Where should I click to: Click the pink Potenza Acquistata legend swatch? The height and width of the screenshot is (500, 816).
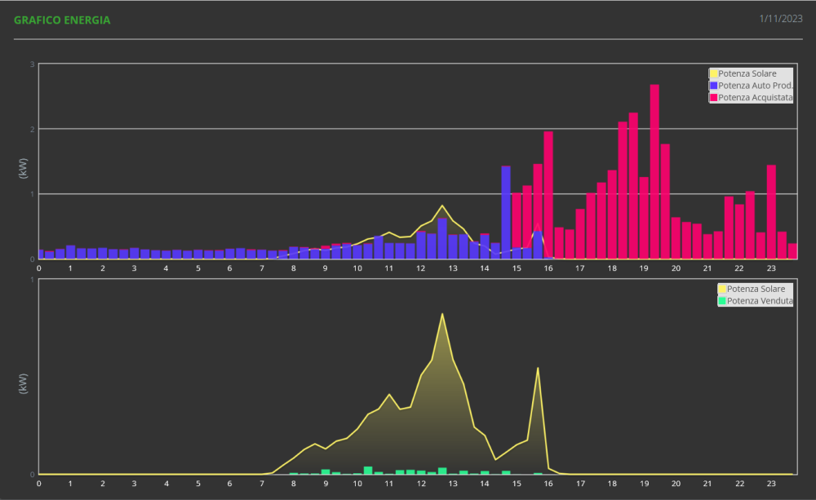pyautogui.click(x=713, y=97)
